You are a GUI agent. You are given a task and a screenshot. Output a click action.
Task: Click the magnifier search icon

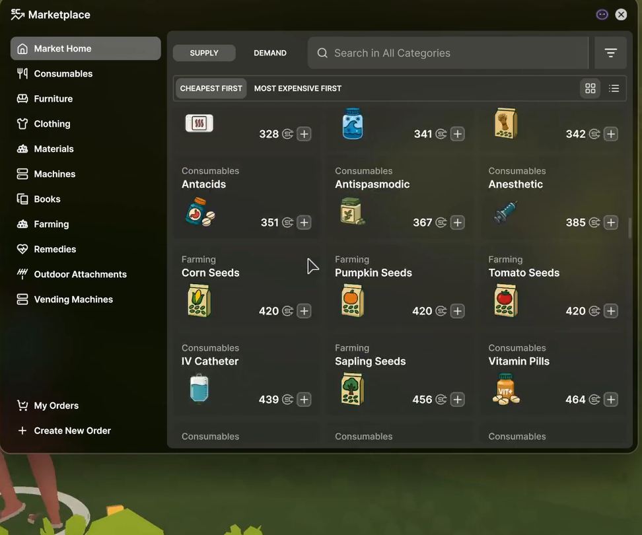click(x=322, y=53)
